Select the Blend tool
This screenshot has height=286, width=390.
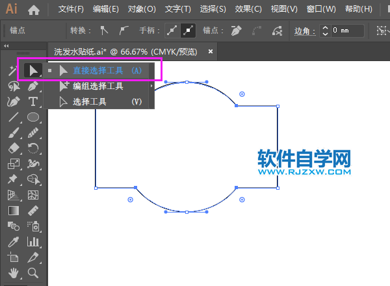(x=14, y=226)
